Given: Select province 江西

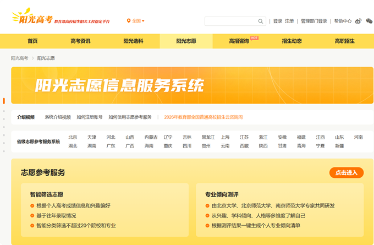Looking at the screenshot, I should (x=320, y=137).
